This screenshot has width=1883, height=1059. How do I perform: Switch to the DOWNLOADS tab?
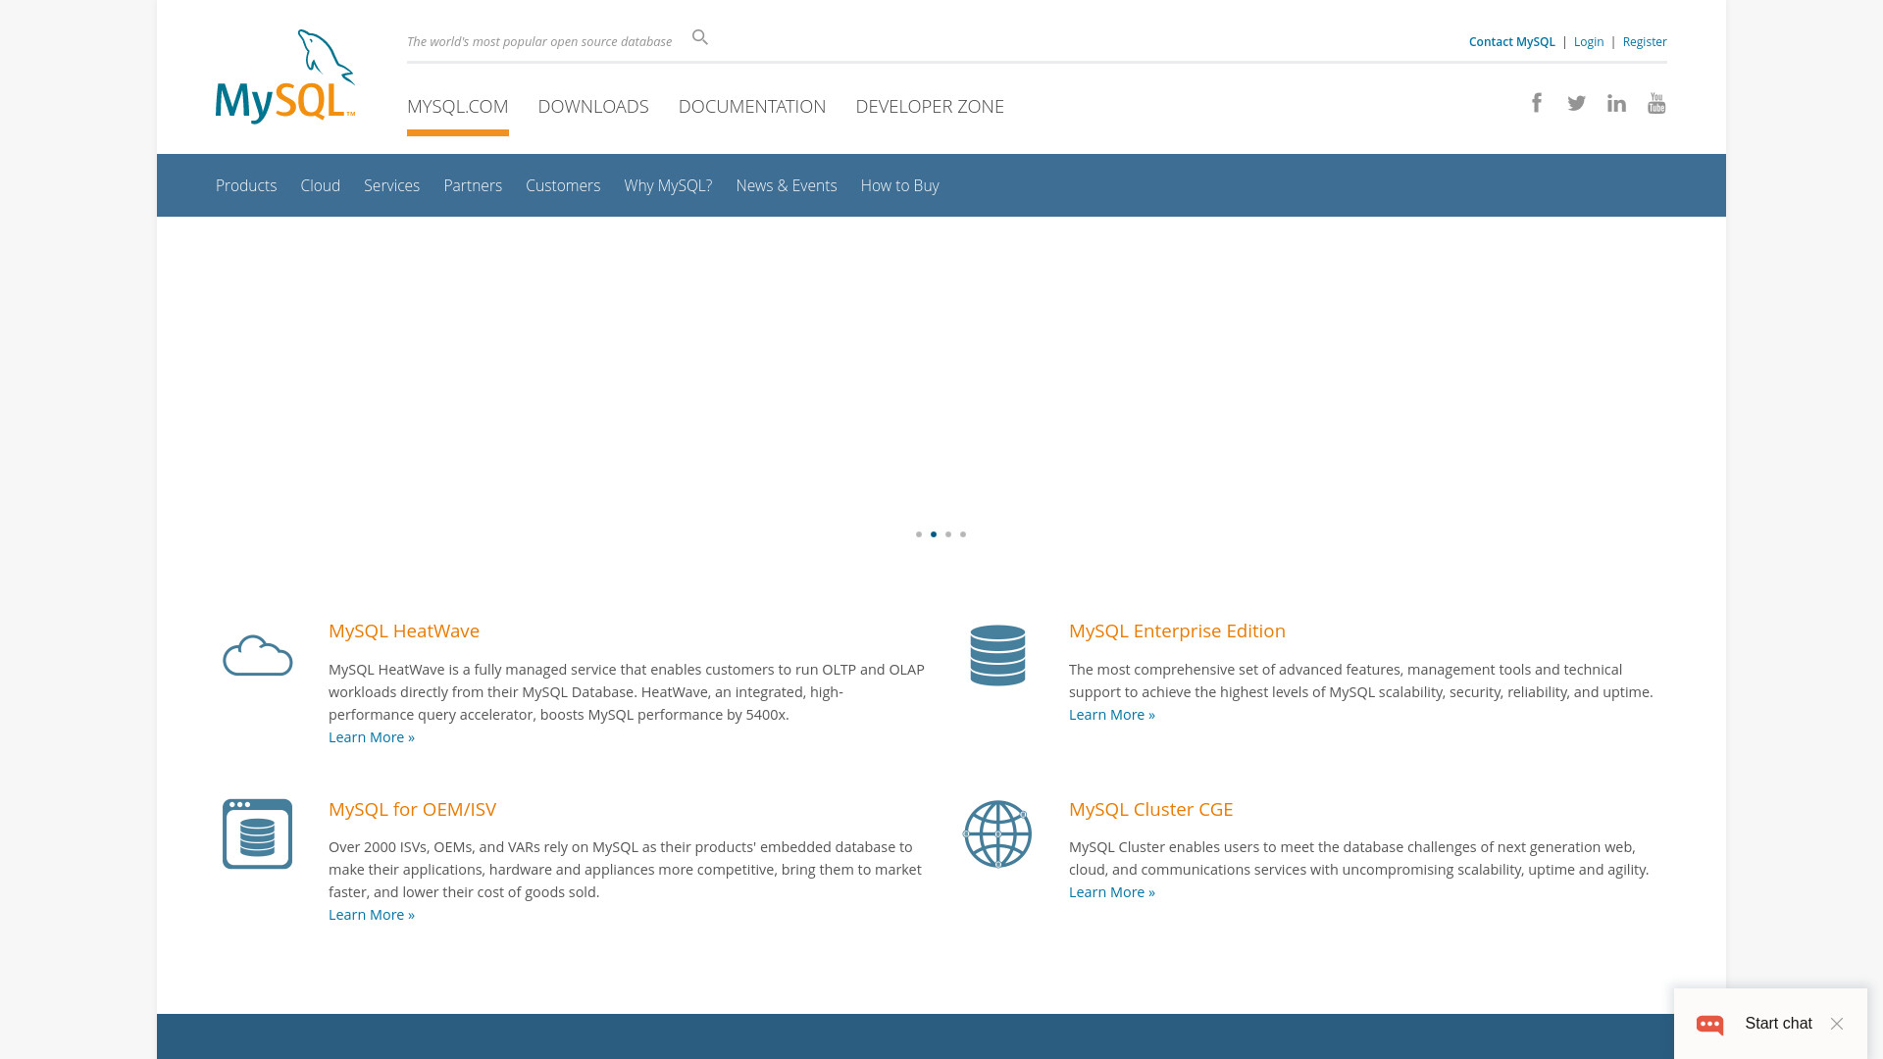click(593, 106)
